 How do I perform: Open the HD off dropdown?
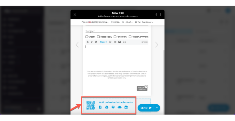127,22
